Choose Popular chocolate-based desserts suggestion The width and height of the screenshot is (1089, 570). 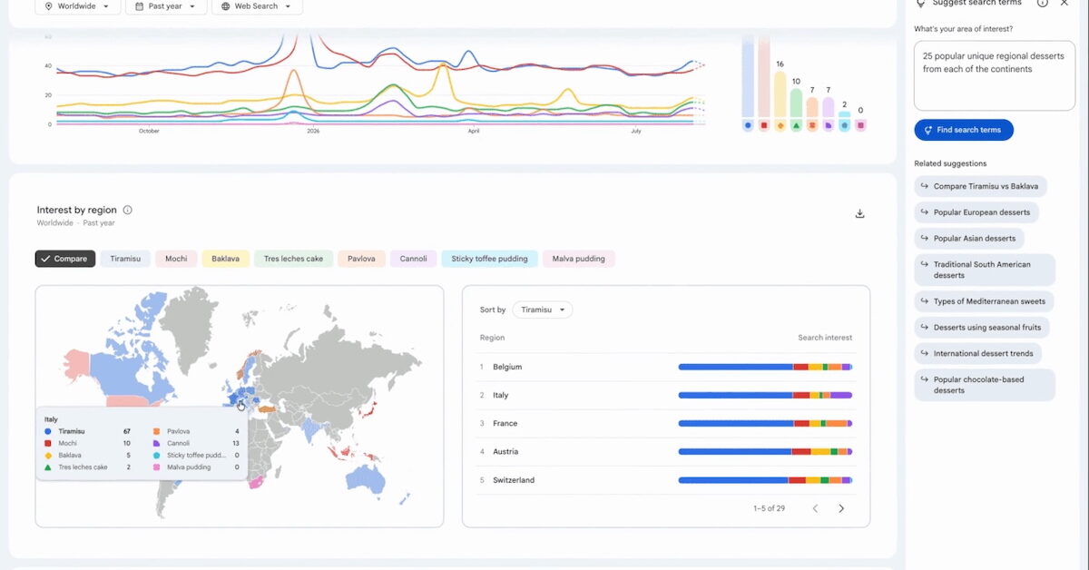[x=985, y=385]
